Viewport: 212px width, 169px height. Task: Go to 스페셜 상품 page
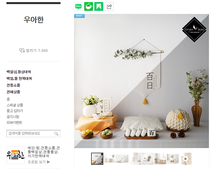[15, 105]
